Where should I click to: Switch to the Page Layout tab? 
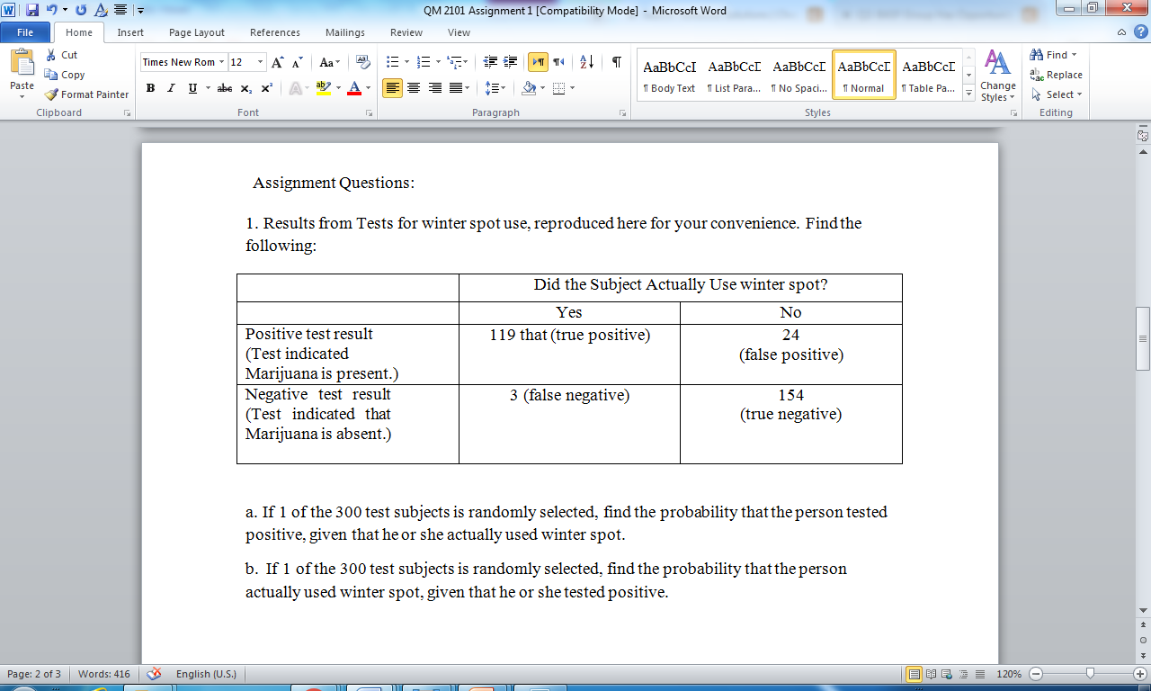pyautogui.click(x=197, y=32)
